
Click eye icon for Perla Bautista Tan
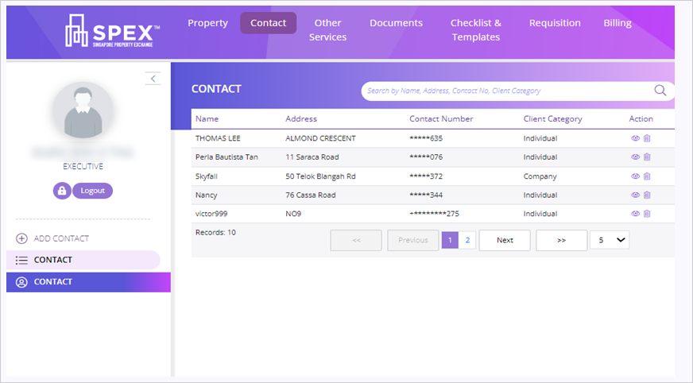coord(635,157)
